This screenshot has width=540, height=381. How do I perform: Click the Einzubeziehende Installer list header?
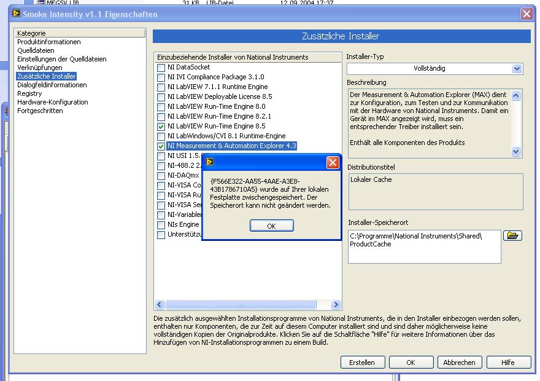point(248,57)
